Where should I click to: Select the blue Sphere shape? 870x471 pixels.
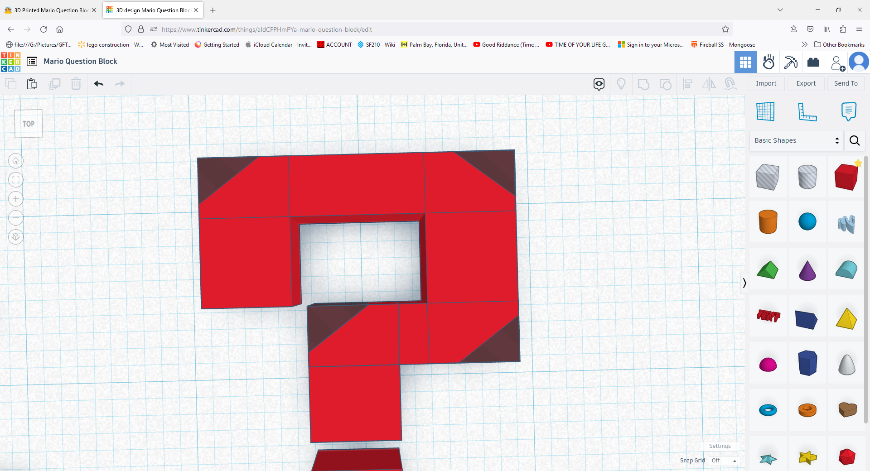pos(807,221)
